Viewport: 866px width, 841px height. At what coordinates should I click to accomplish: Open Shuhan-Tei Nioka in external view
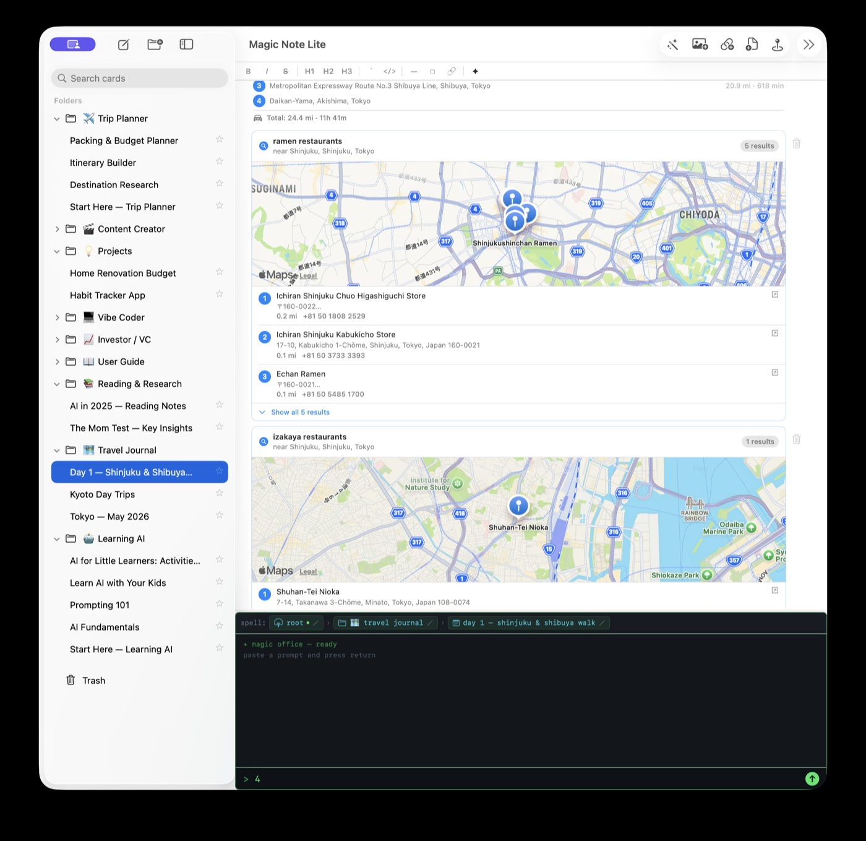coord(775,590)
